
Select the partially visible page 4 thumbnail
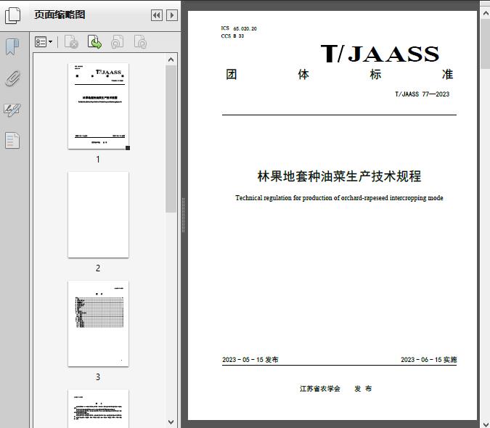[98, 408]
